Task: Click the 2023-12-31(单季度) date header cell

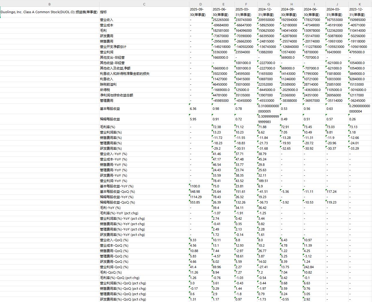Action: click(360, 12)
